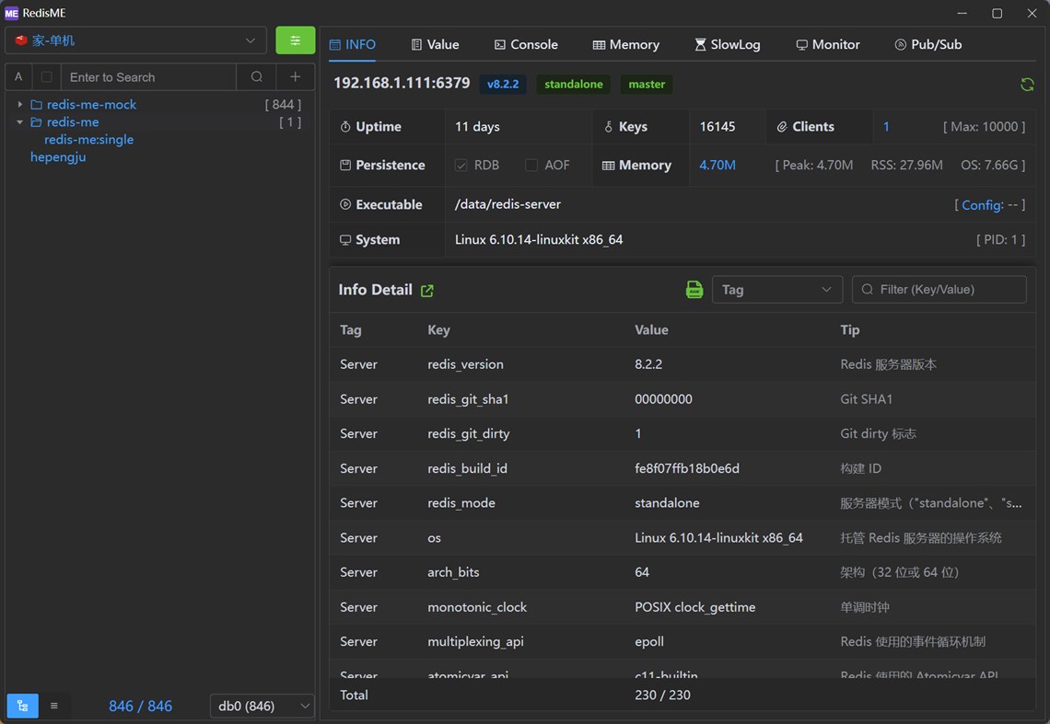Refresh server info with the green refresh icon
Viewport: 1050px width, 724px height.
[x=1027, y=85]
